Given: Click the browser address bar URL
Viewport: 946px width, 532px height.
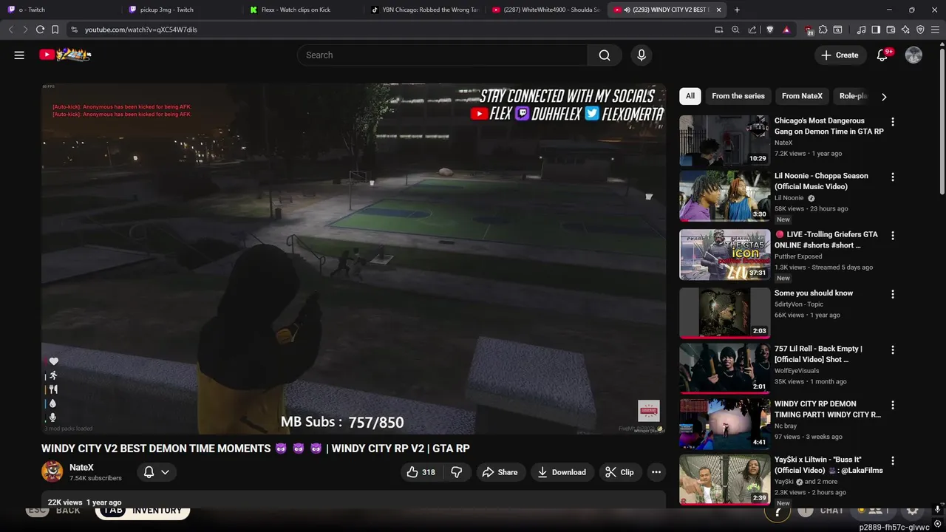Looking at the screenshot, I should point(140,30).
